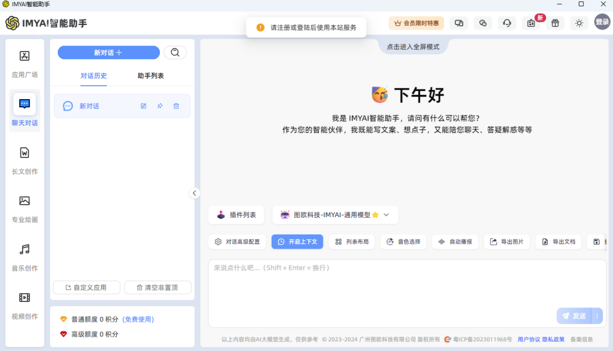Screen dimensions: 613x351
Task: Click the 粤ICP备2023011968号 link
Action: (482, 339)
